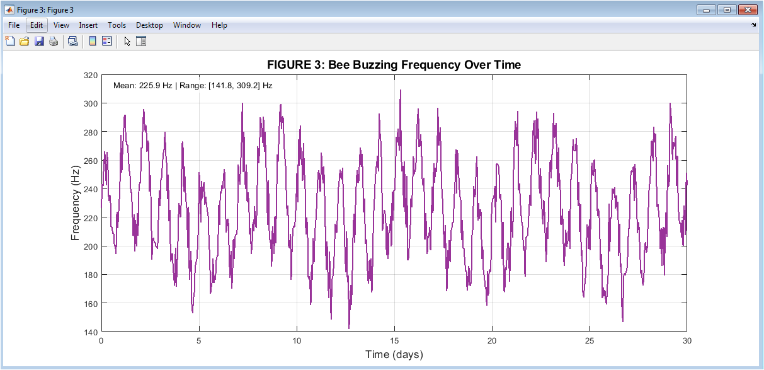Expand the View menu
The image size is (764, 370).
[x=61, y=25]
